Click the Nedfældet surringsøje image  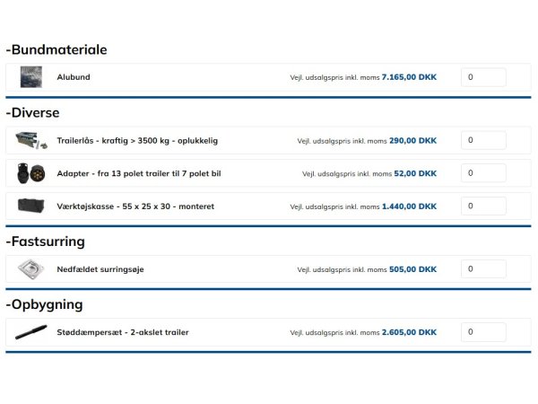[x=30, y=269]
